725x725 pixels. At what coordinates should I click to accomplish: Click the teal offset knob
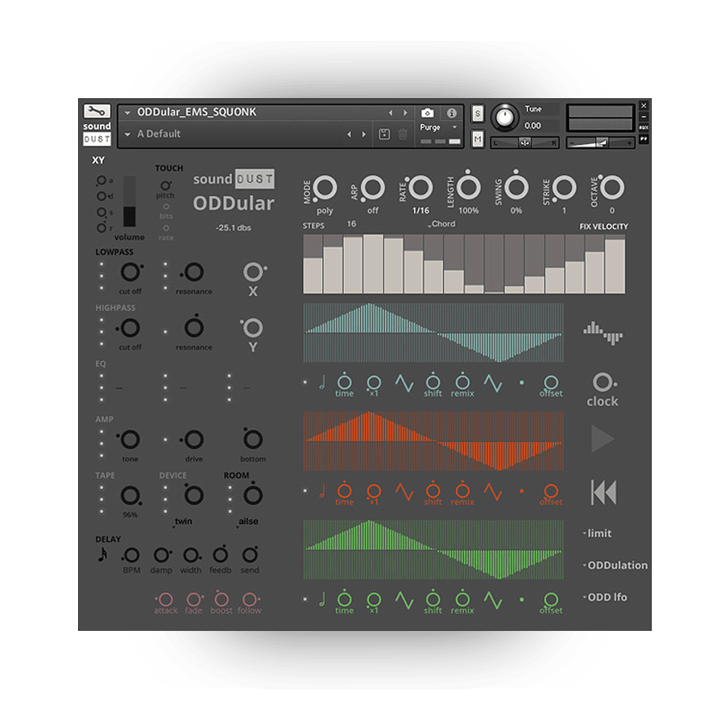click(x=551, y=382)
